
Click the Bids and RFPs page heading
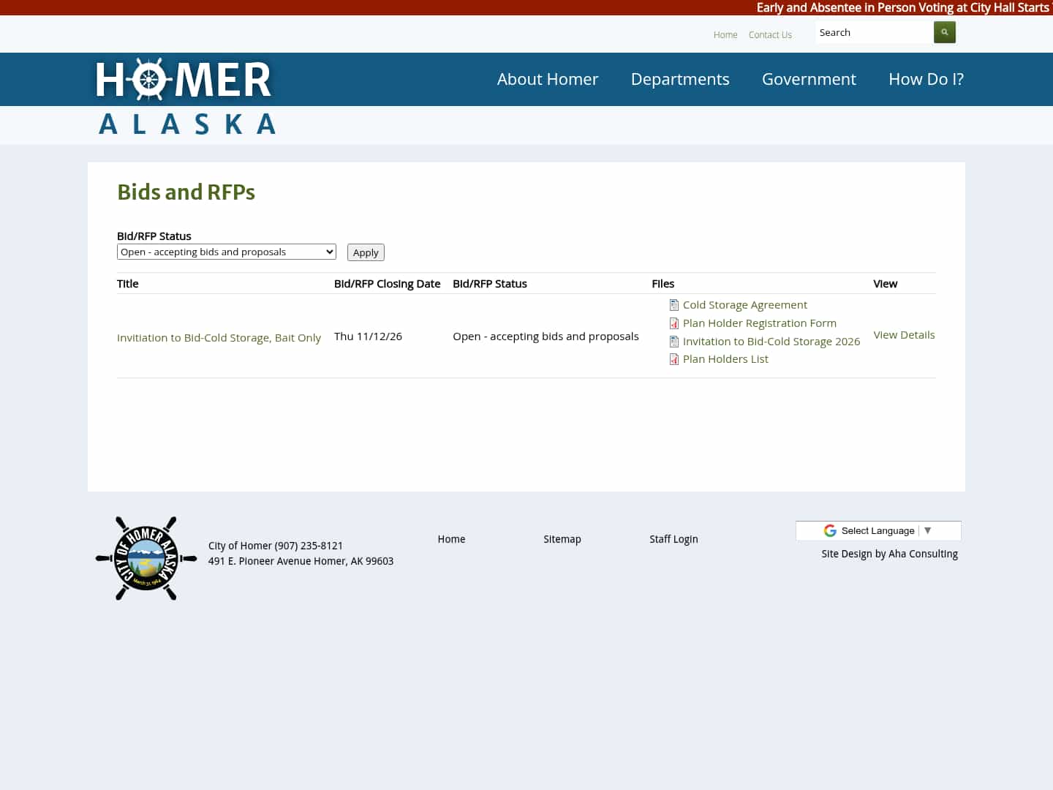[186, 192]
